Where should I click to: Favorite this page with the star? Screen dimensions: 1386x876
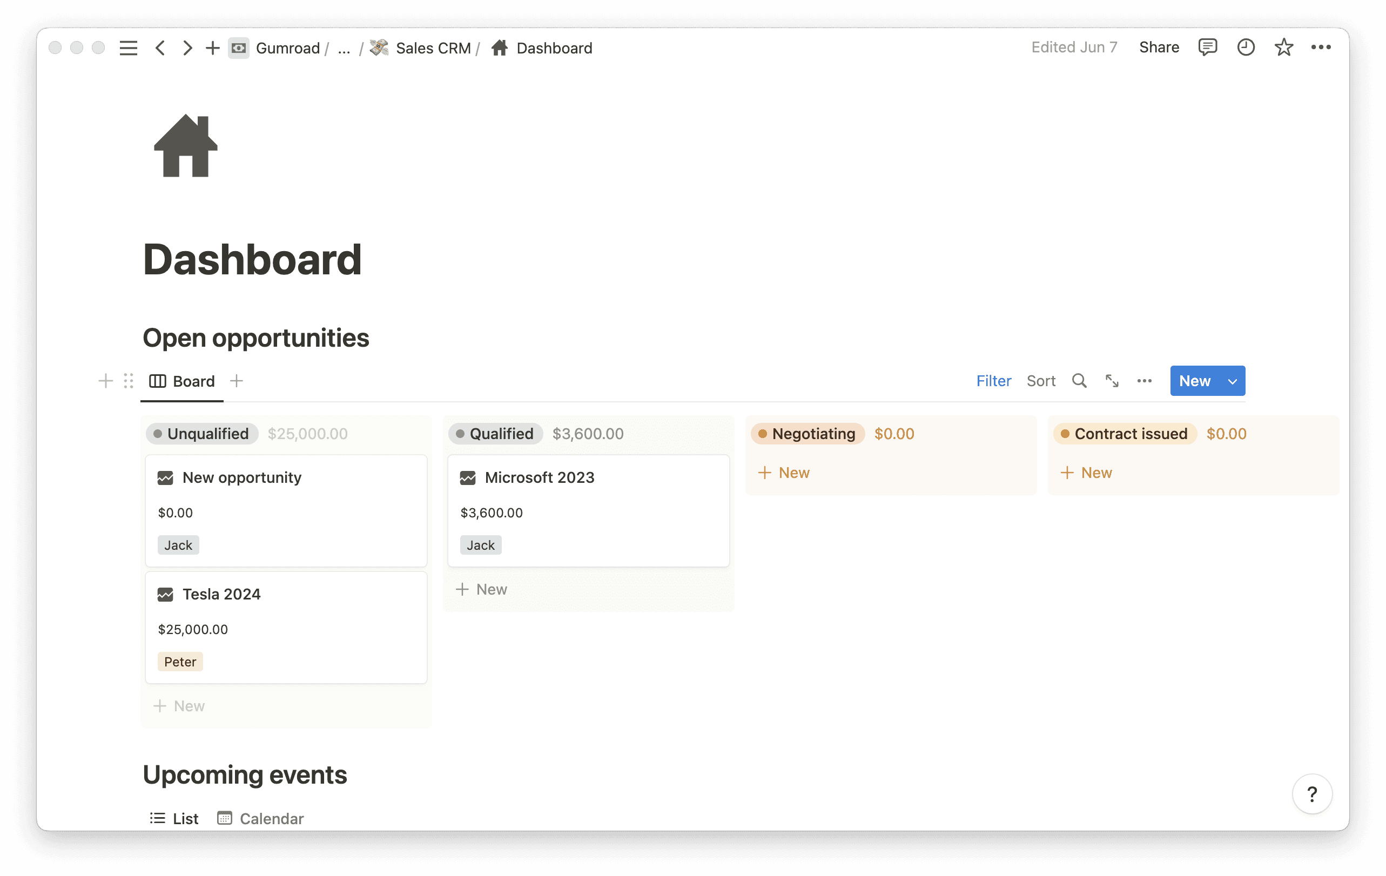coord(1283,47)
